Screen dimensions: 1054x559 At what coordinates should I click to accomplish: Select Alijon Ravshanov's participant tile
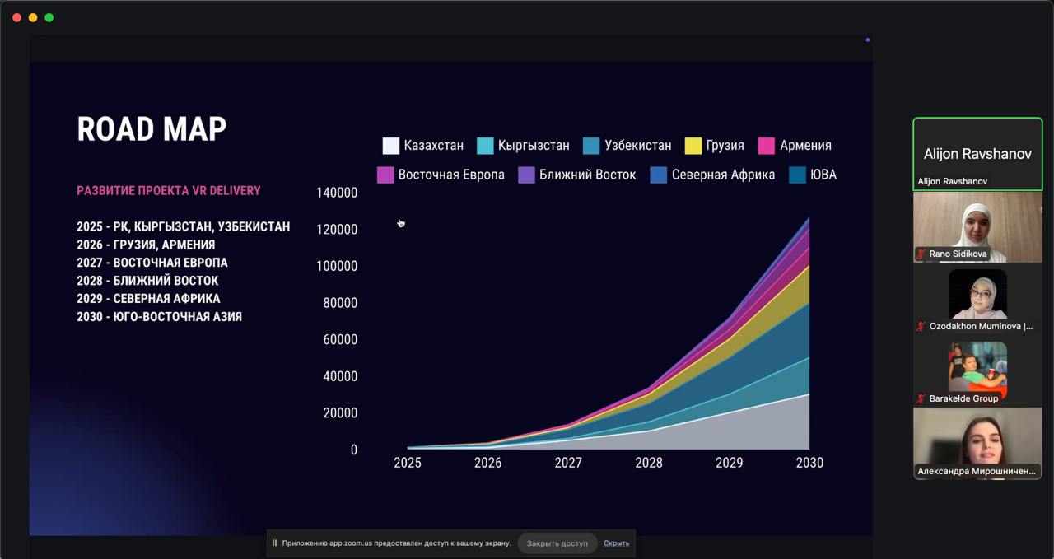click(977, 154)
